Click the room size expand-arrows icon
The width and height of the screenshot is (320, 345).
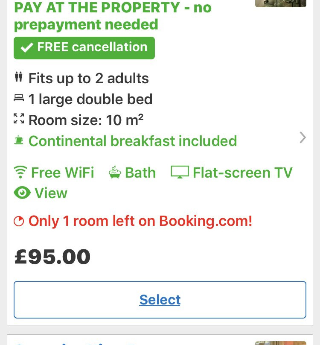click(x=19, y=119)
